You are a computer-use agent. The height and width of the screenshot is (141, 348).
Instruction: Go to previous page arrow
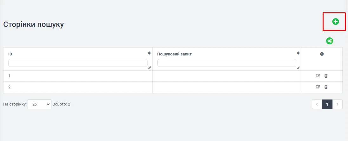click(x=317, y=104)
